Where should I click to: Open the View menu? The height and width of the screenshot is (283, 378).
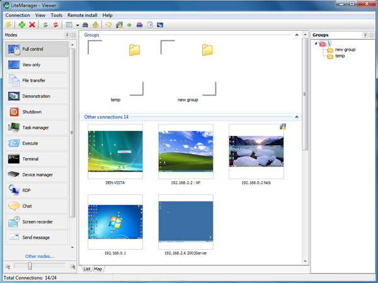click(x=40, y=15)
